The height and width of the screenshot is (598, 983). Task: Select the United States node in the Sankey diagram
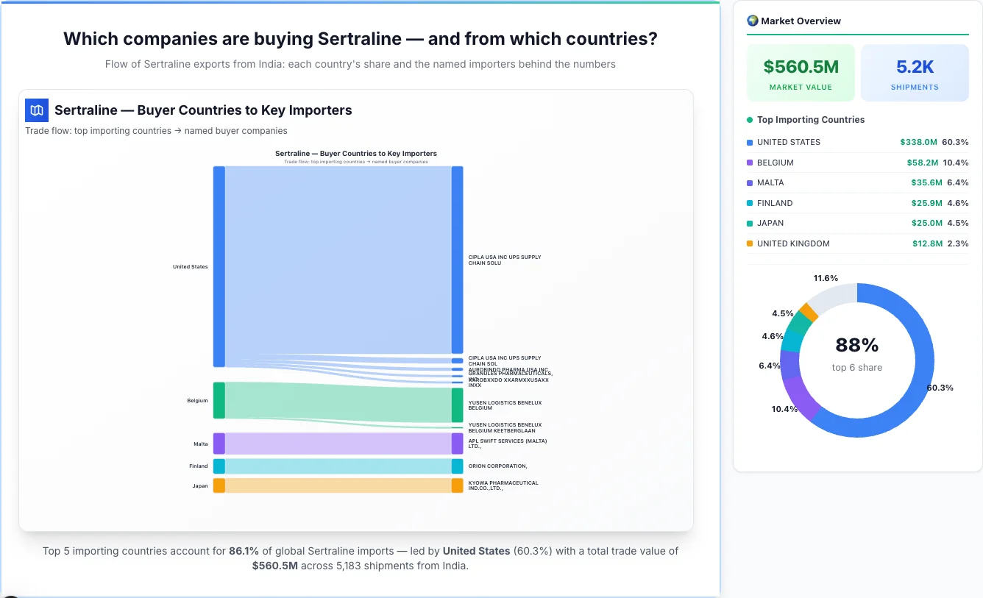[218, 266]
